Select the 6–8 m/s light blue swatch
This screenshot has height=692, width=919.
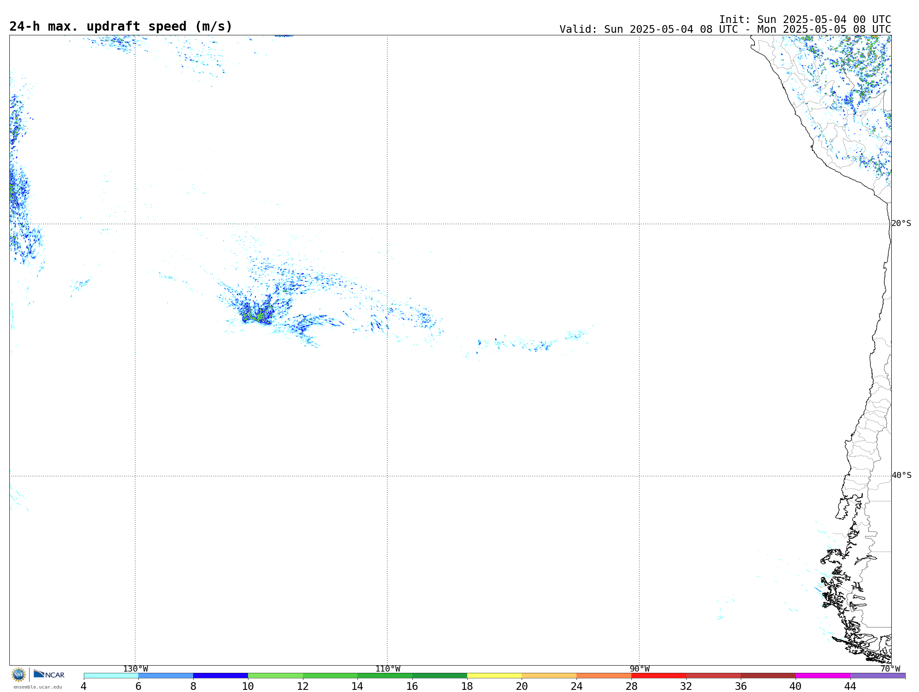pyautogui.click(x=166, y=676)
